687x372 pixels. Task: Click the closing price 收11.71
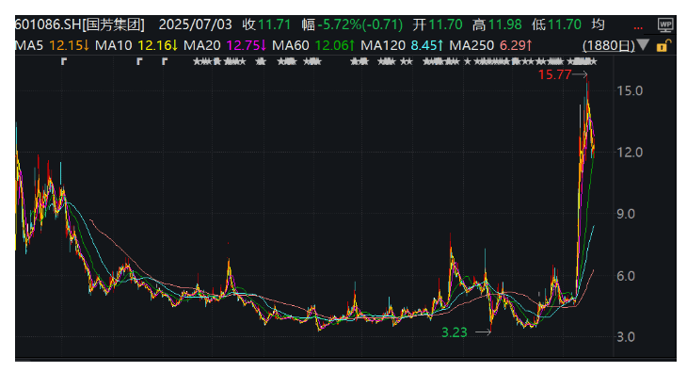click(x=266, y=24)
